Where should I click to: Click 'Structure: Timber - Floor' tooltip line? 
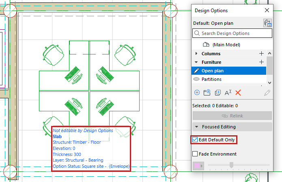pos(77,142)
